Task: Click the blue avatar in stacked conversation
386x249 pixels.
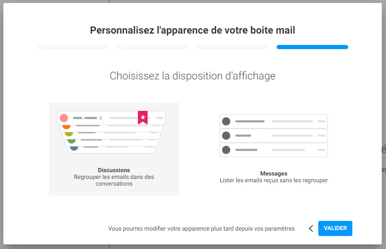Action: [x=74, y=148]
